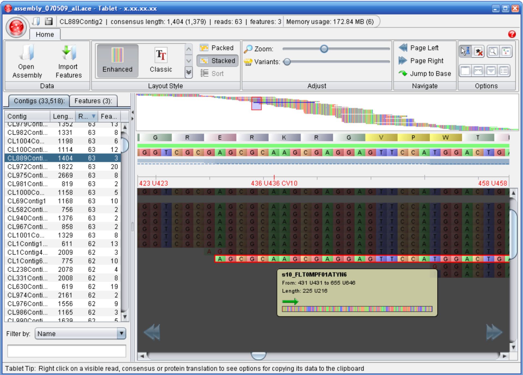This screenshot has height=375, width=523.
Task: Click the ruler scale bar icon in Options
Action: (x=478, y=71)
